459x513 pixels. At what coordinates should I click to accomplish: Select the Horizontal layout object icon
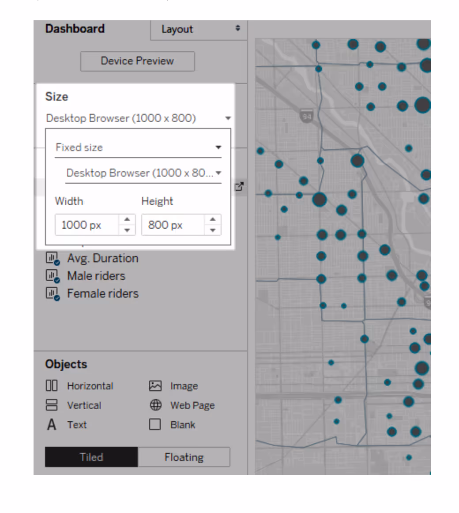pos(51,385)
